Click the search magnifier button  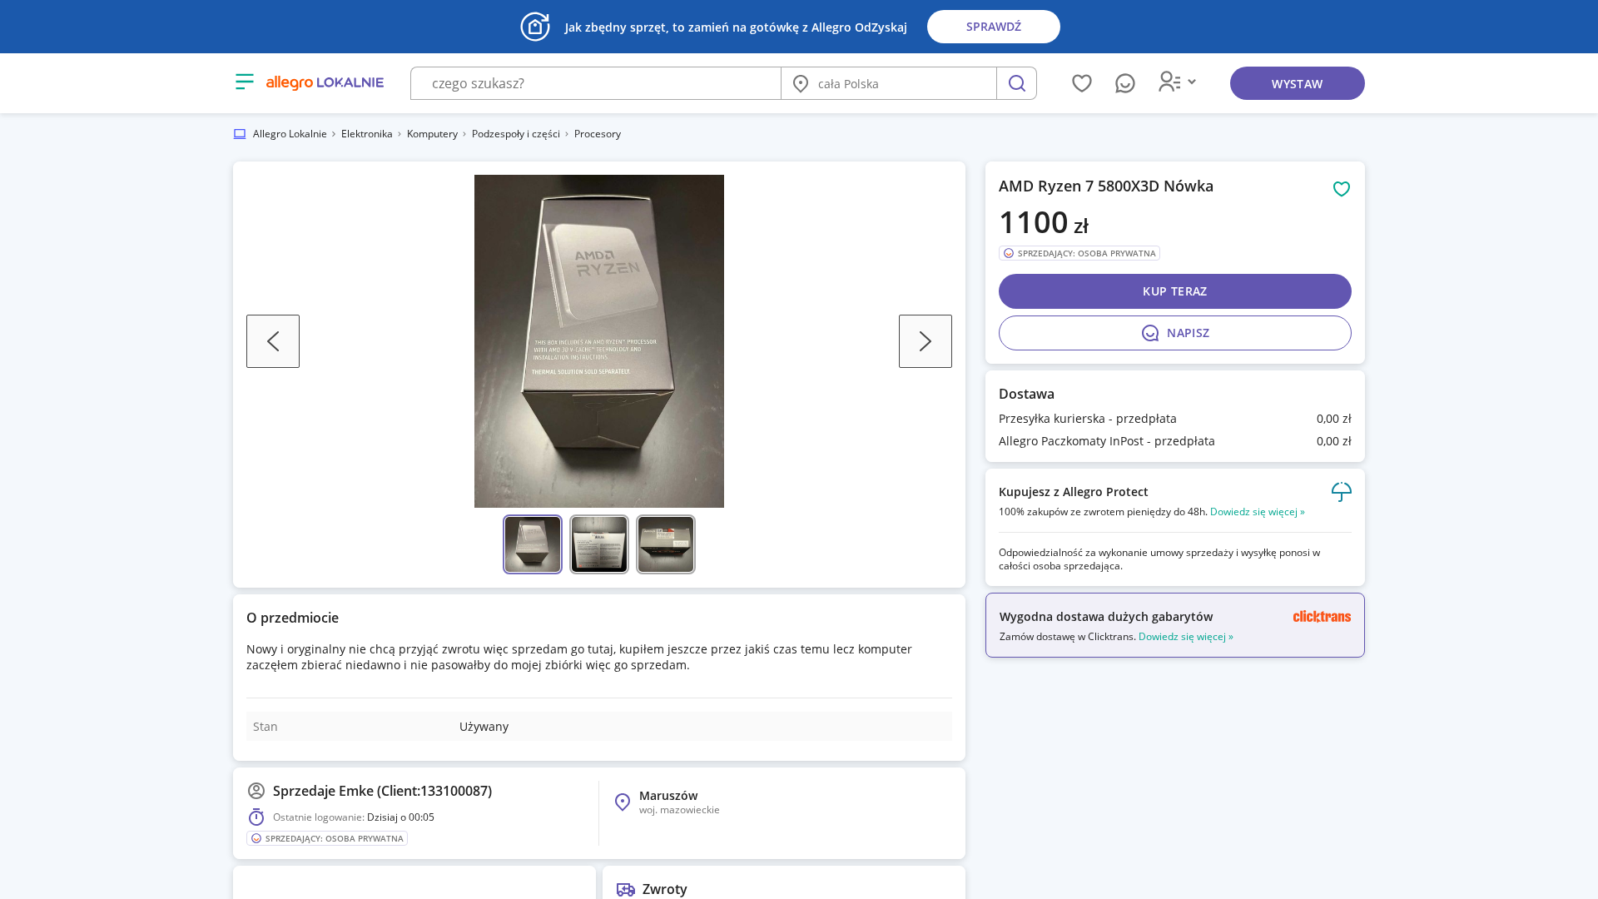click(1016, 83)
